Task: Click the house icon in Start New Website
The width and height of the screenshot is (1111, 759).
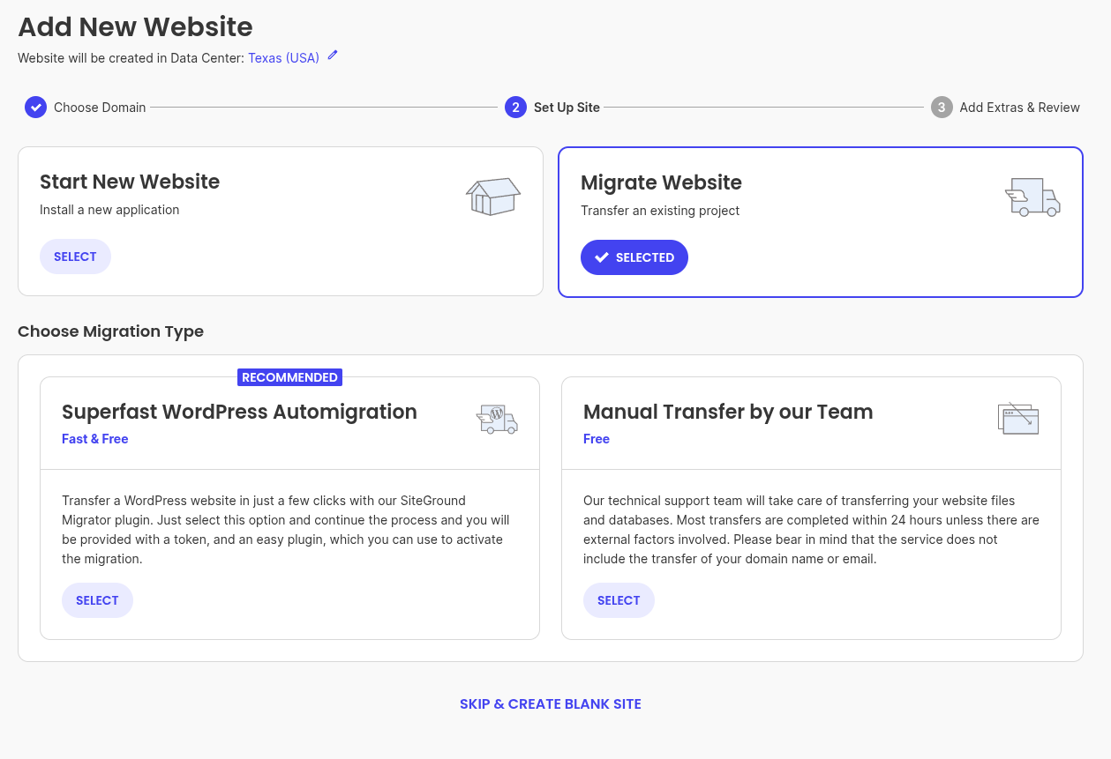Action: click(493, 196)
